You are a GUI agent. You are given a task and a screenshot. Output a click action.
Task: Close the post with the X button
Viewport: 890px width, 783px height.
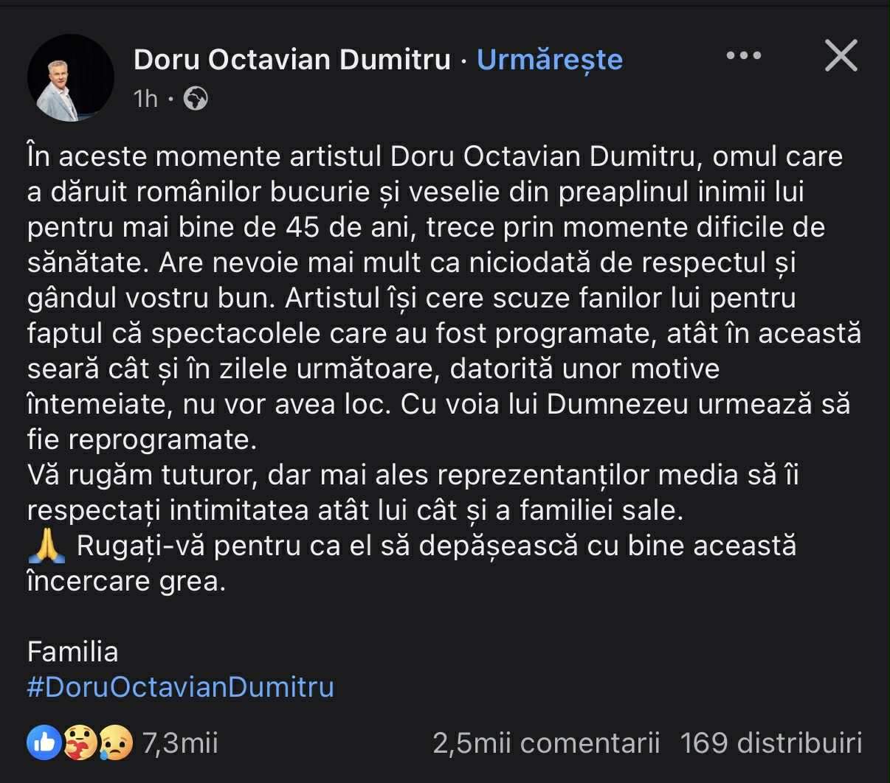point(841,56)
